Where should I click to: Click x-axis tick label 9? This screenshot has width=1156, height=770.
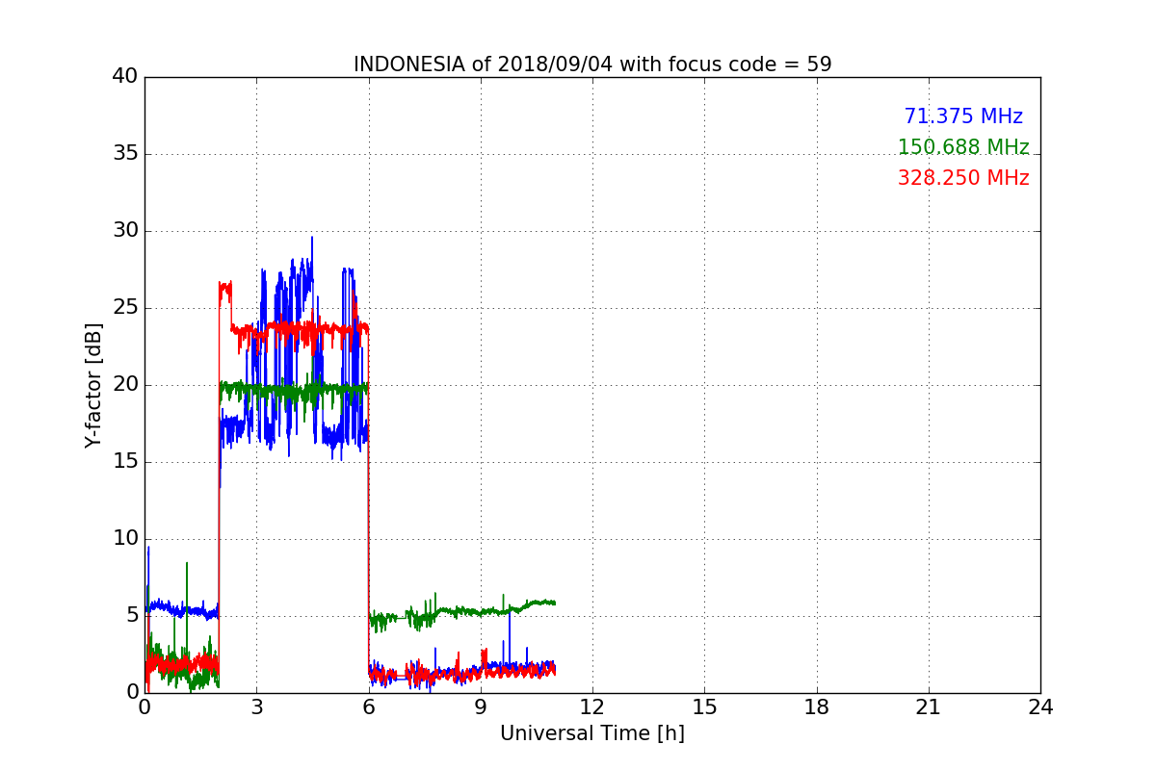[481, 707]
